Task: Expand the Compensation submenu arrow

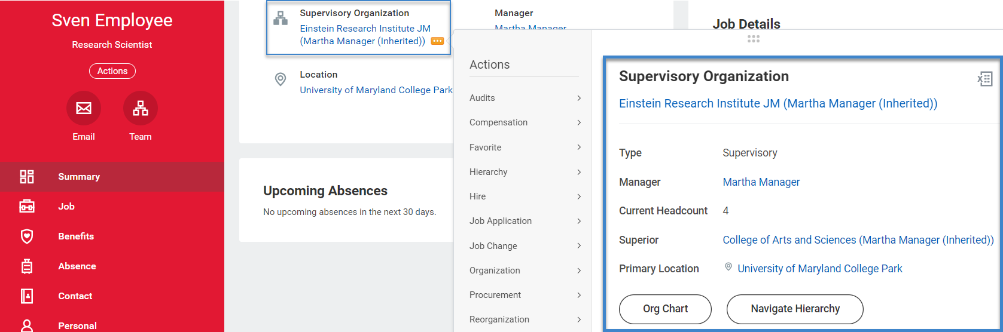Action: point(579,122)
